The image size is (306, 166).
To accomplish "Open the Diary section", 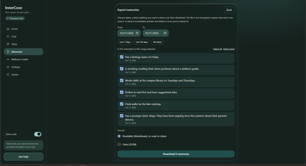I will coord(24,44).
